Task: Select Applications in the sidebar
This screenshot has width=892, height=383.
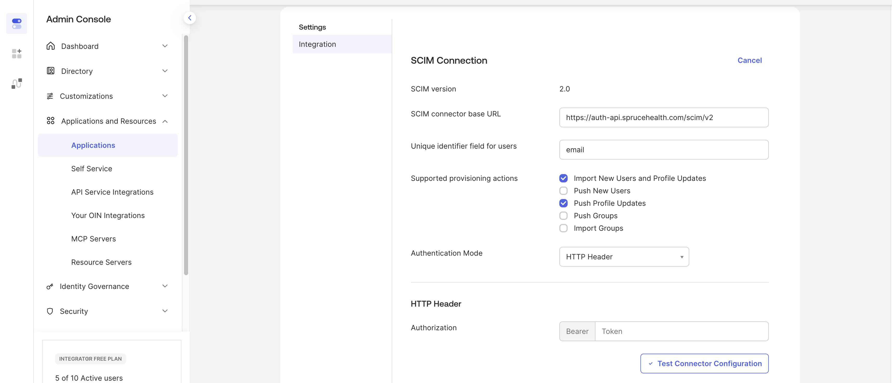Action: click(108, 145)
